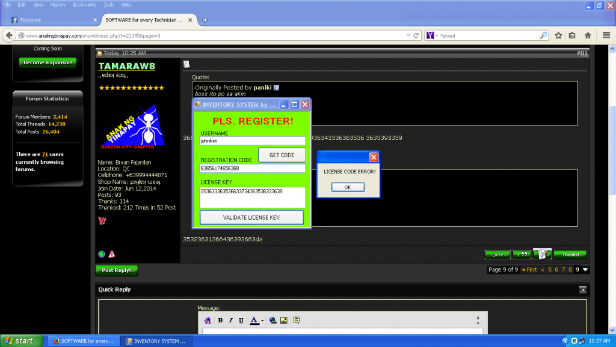Insert a link with the globe icon
The width and height of the screenshot is (616, 347).
(273, 321)
